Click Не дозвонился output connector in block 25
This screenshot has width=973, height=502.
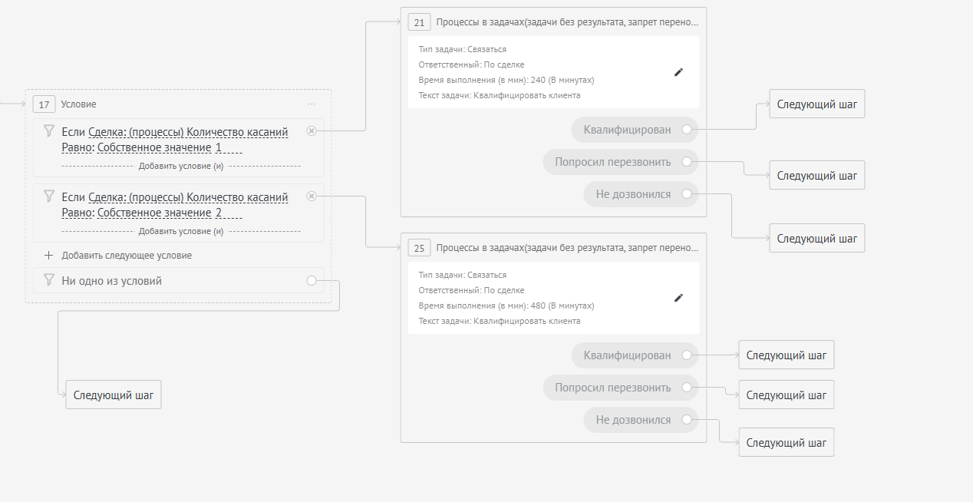coord(687,420)
